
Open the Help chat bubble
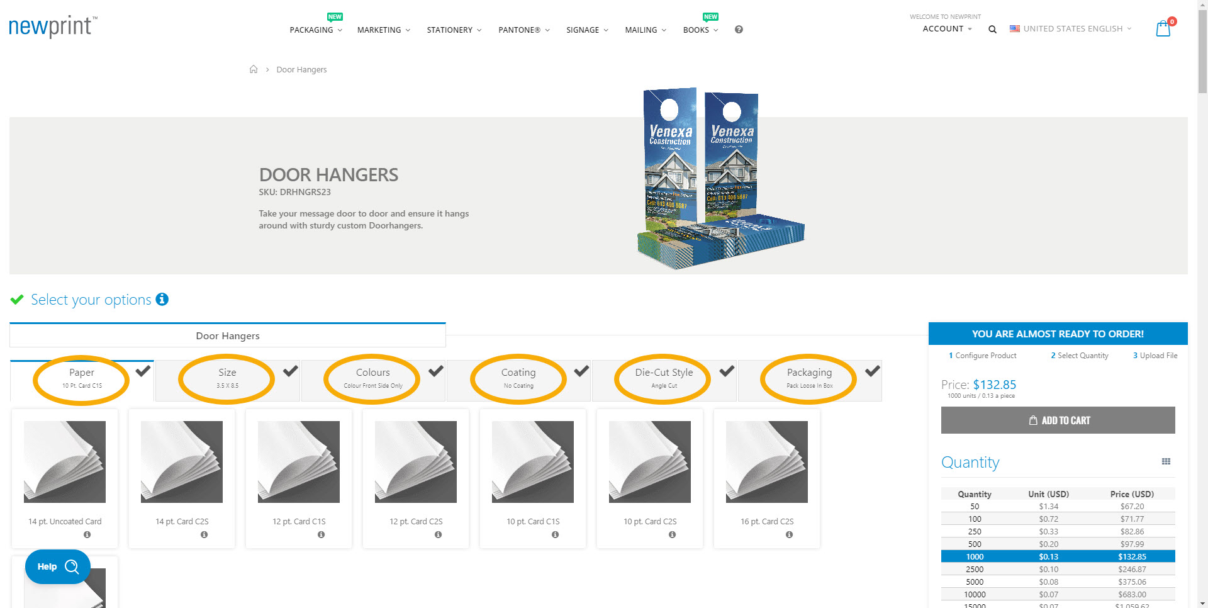pyautogui.click(x=58, y=566)
